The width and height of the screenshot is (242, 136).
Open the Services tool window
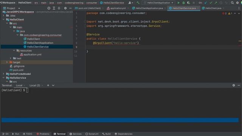[75, 134]
